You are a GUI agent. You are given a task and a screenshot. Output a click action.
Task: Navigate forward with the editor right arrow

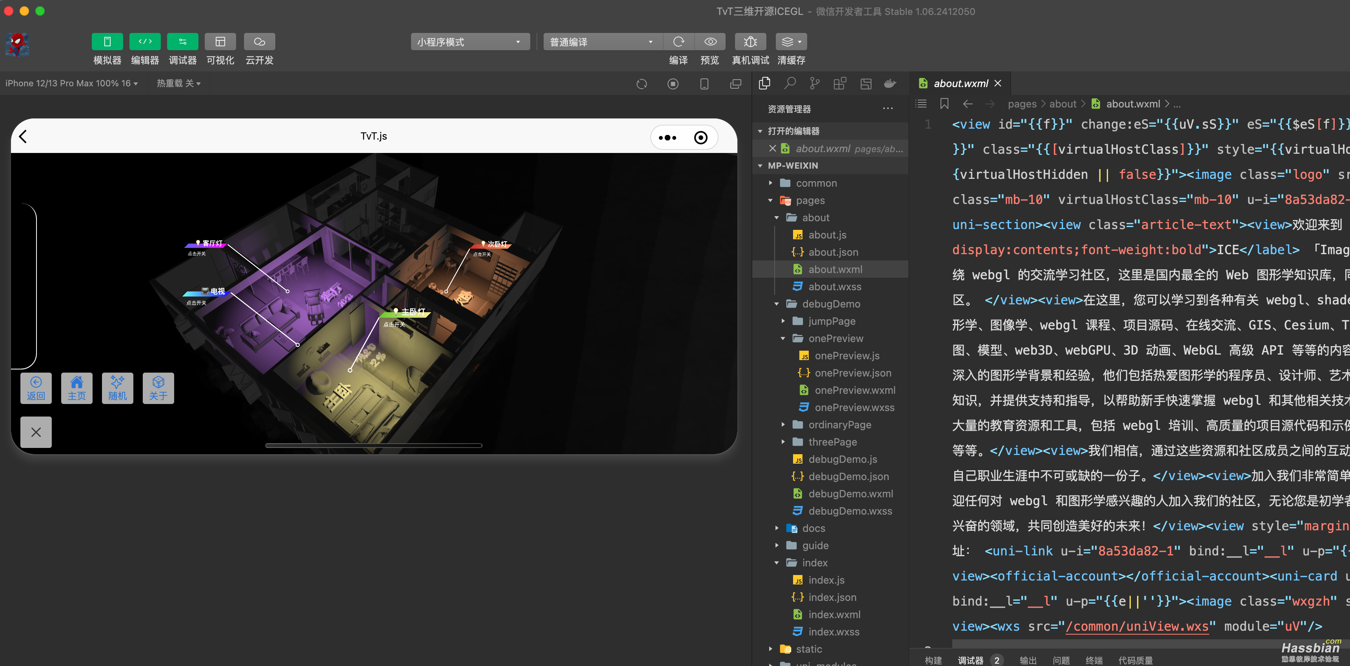pos(990,104)
